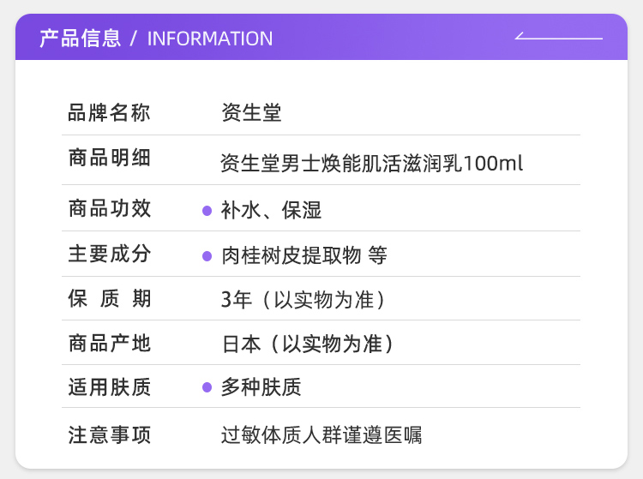Select the origin value 日本(以实物为准)

pos(308,344)
